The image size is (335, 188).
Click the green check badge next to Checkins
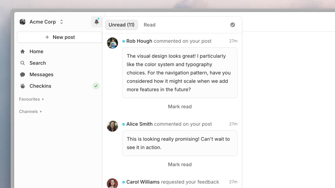[96, 86]
